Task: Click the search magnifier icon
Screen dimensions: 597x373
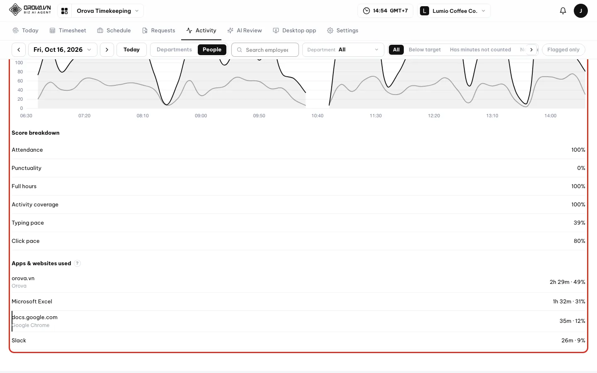Action: pyautogui.click(x=239, y=50)
